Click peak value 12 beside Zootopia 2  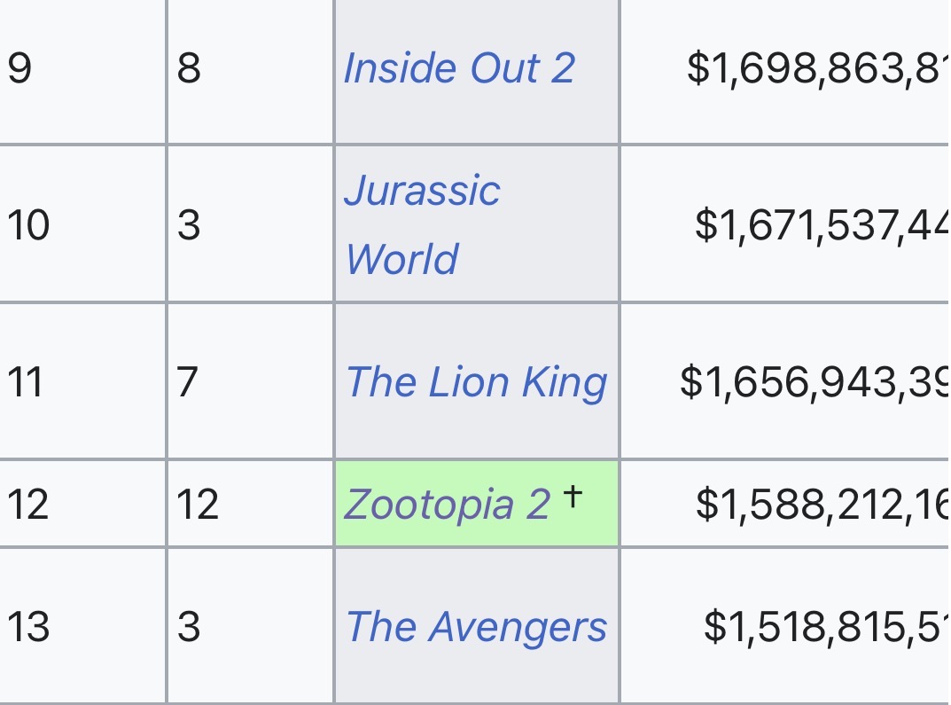click(197, 505)
